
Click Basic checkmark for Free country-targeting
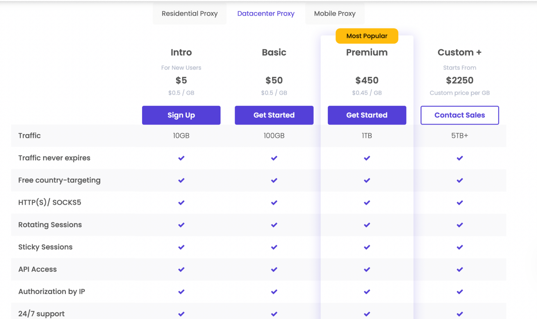(x=274, y=180)
